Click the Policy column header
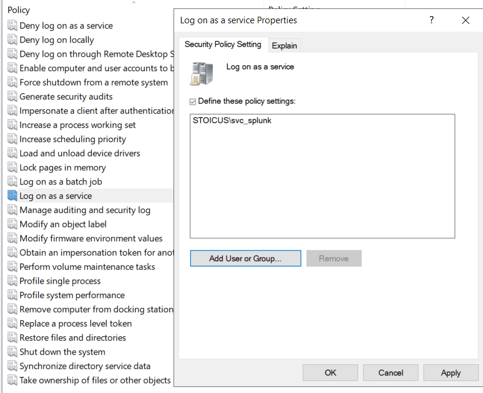The height and width of the screenshot is (393, 483). point(19,10)
